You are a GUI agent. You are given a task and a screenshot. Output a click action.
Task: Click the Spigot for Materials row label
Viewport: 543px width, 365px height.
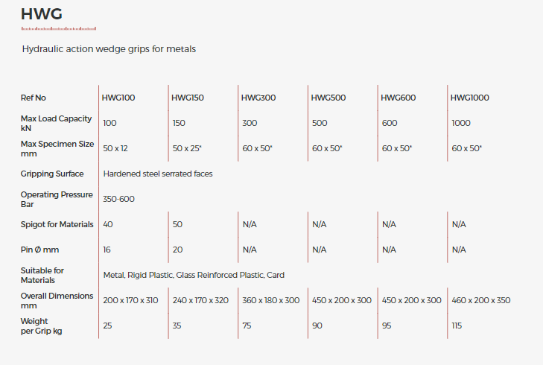[x=57, y=224]
